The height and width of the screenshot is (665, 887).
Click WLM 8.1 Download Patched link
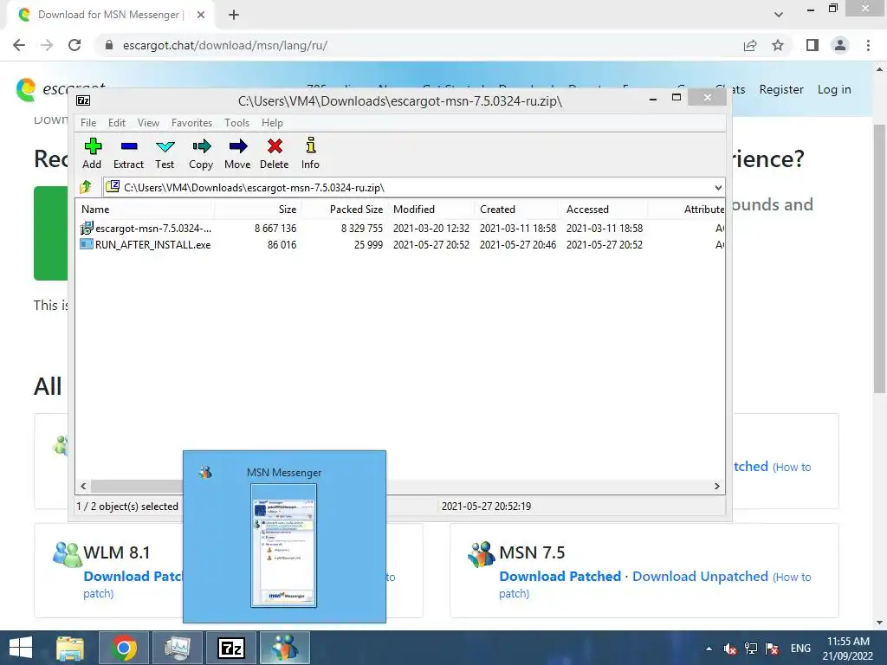133,576
